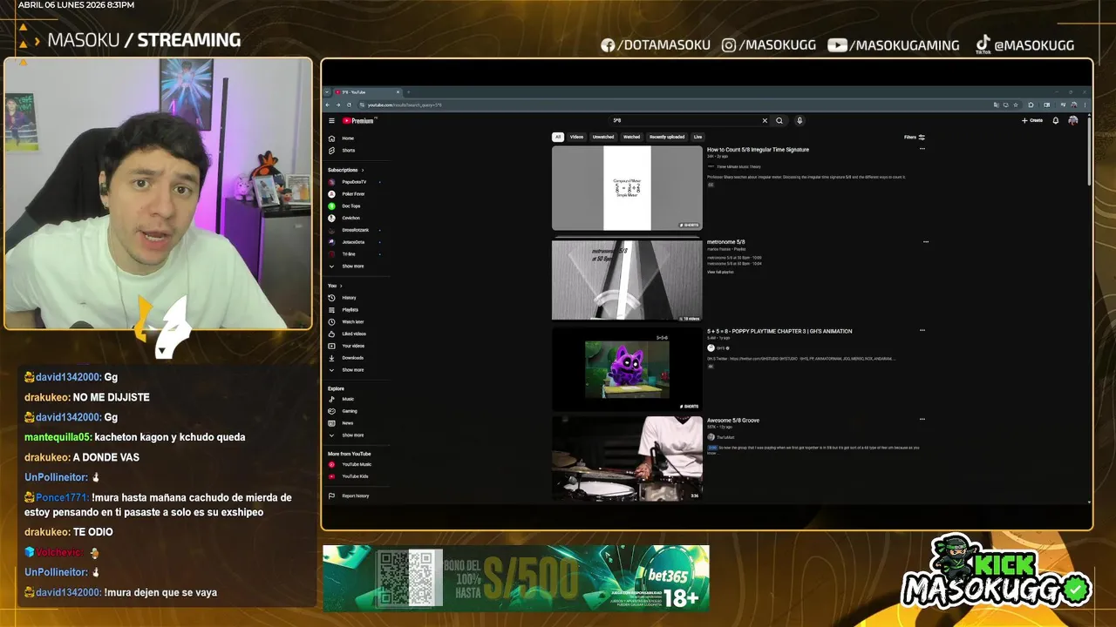Open Poker Fever subscription channel
Viewport: 1116px width, 627px height.
tap(353, 194)
